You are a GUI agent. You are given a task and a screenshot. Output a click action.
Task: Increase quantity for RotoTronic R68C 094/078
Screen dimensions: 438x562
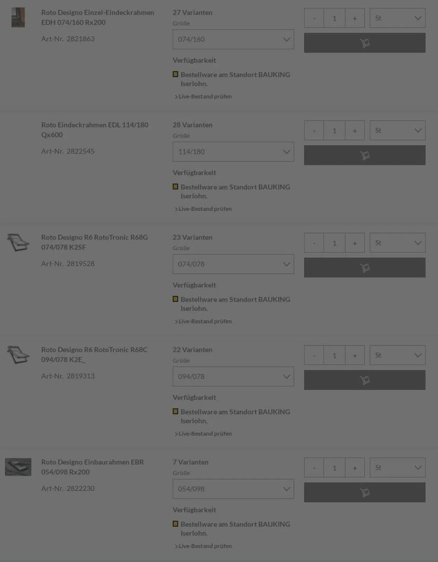(x=355, y=355)
